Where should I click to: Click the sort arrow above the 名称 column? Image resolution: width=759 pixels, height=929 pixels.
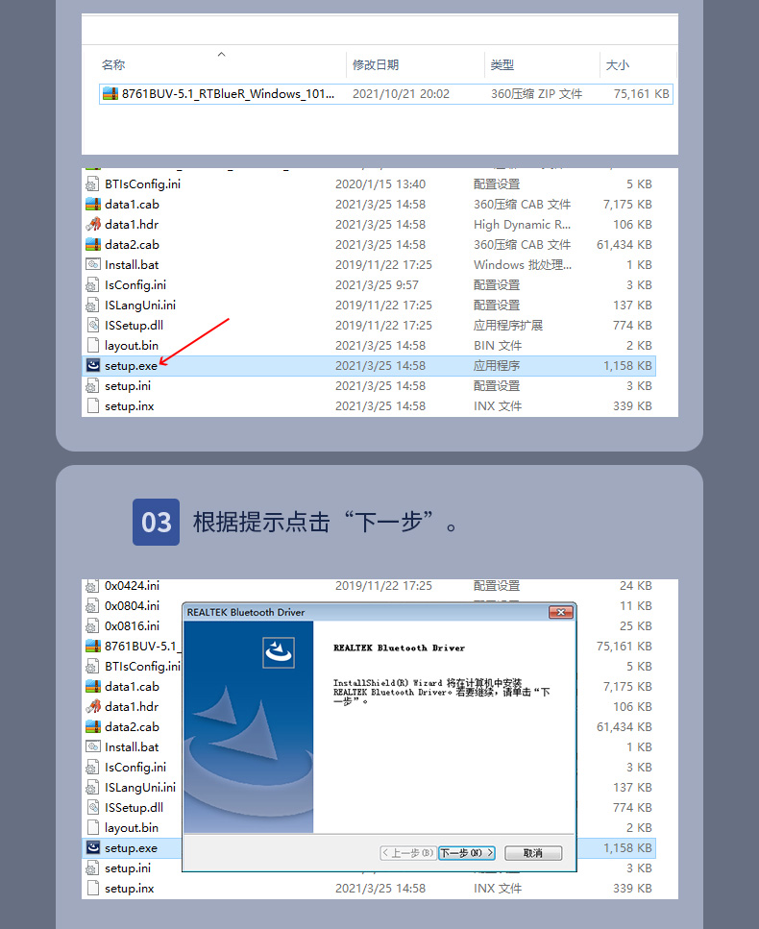[222, 54]
